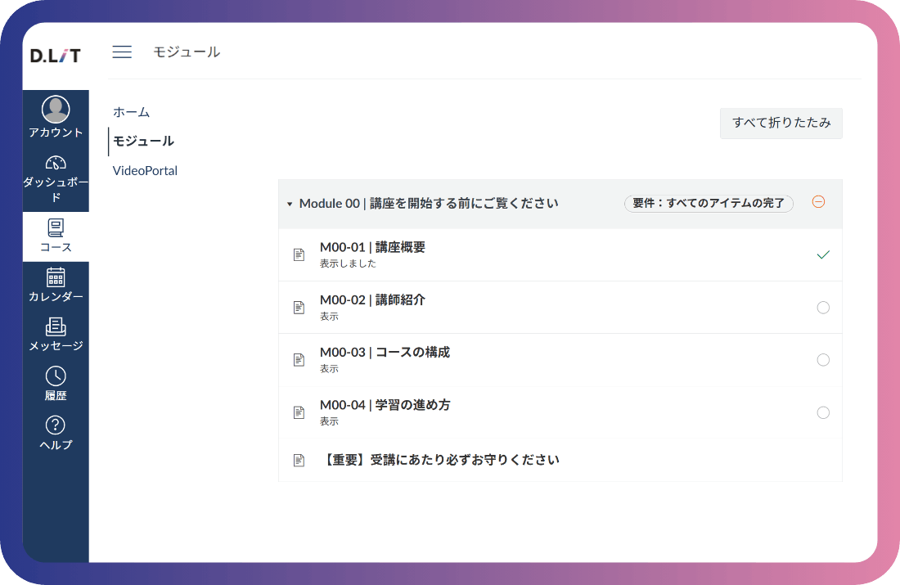Open the Account avatar icon
Image resolution: width=900 pixels, height=585 pixels.
click(56, 110)
